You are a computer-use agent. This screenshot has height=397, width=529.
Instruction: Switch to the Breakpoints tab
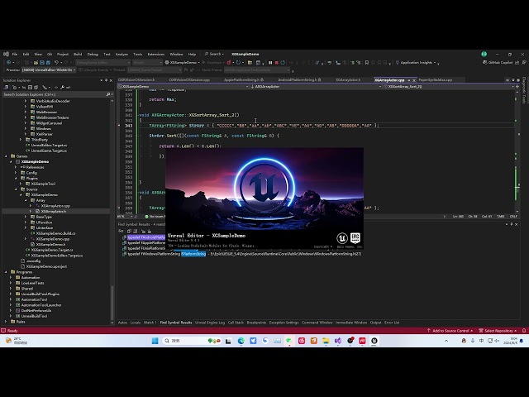pos(256,323)
